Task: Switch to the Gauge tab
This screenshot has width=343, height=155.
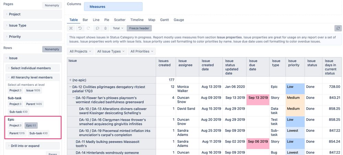Action: coord(179,20)
